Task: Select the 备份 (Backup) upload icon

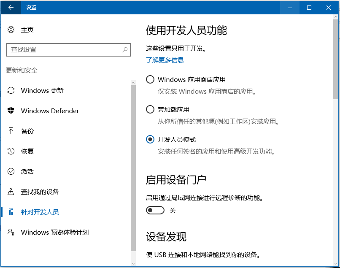Action: click(11, 131)
